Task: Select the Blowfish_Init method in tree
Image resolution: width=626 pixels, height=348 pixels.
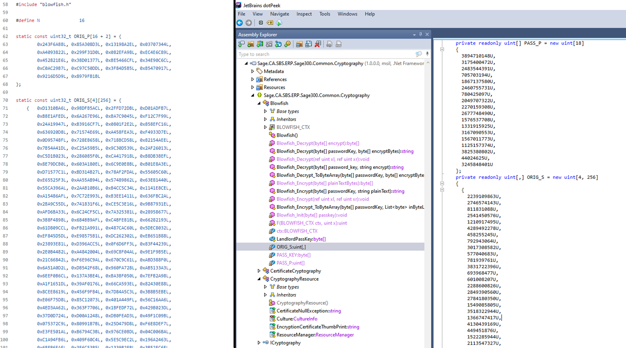Action: pos(311,215)
